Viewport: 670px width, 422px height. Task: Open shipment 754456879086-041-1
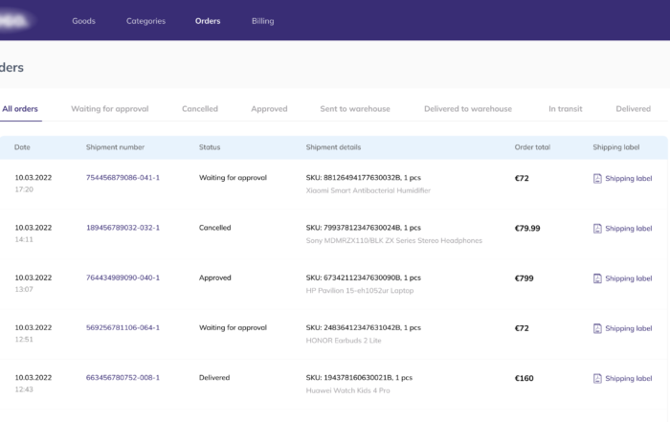point(123,178)
